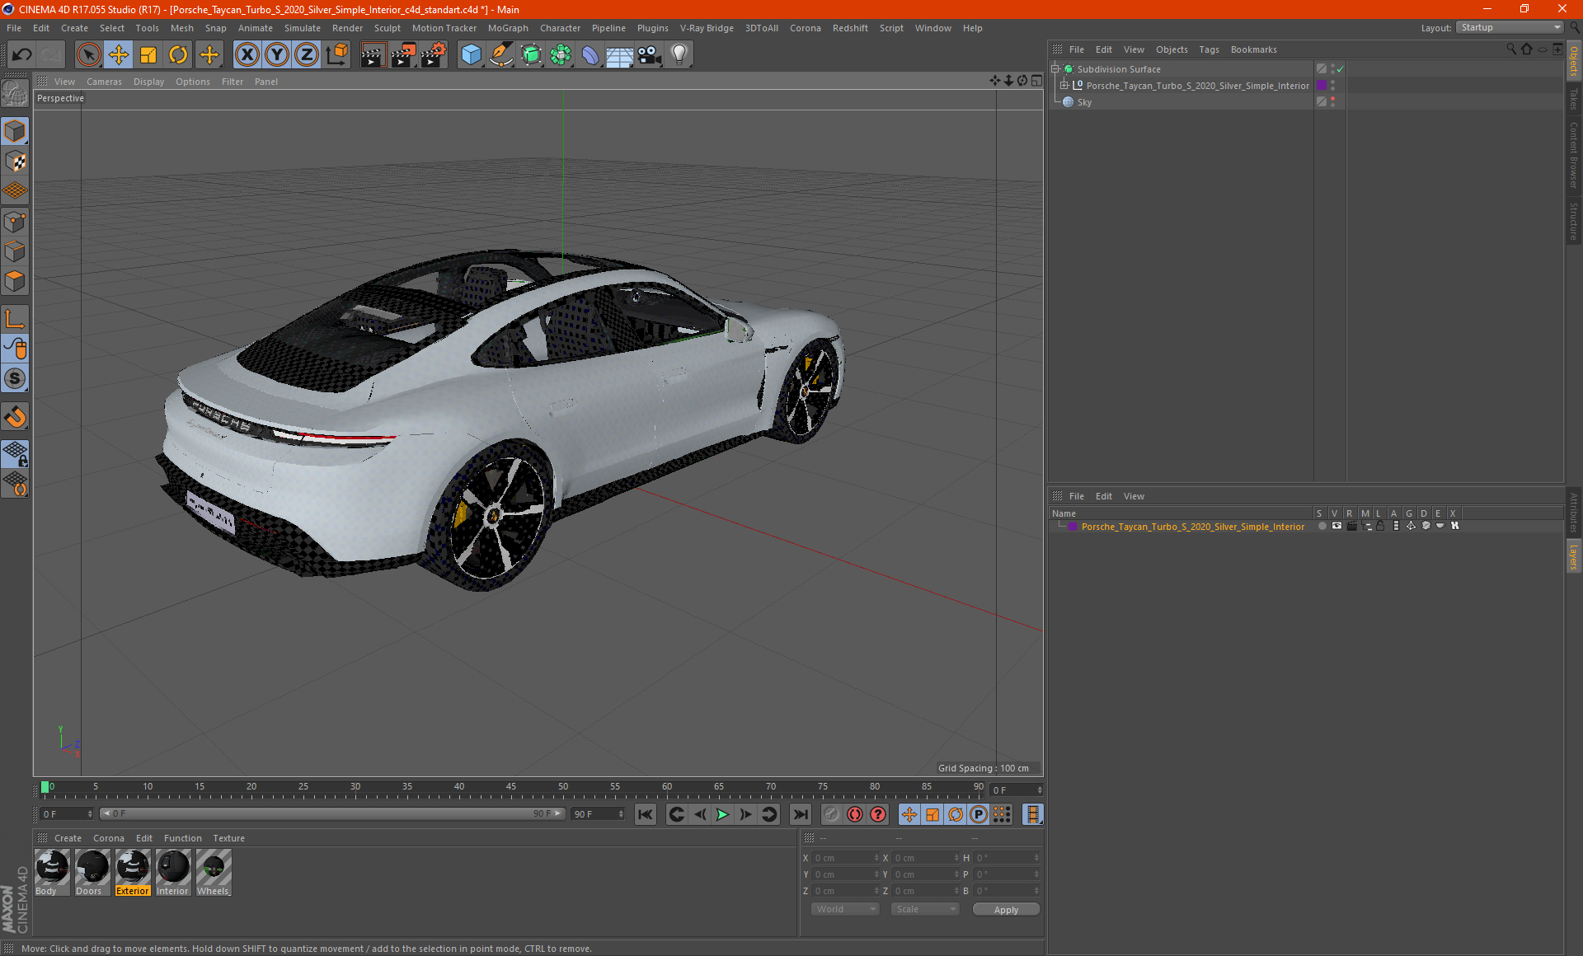Toggle Sky visibility dots

click(x=1333, y=102)
